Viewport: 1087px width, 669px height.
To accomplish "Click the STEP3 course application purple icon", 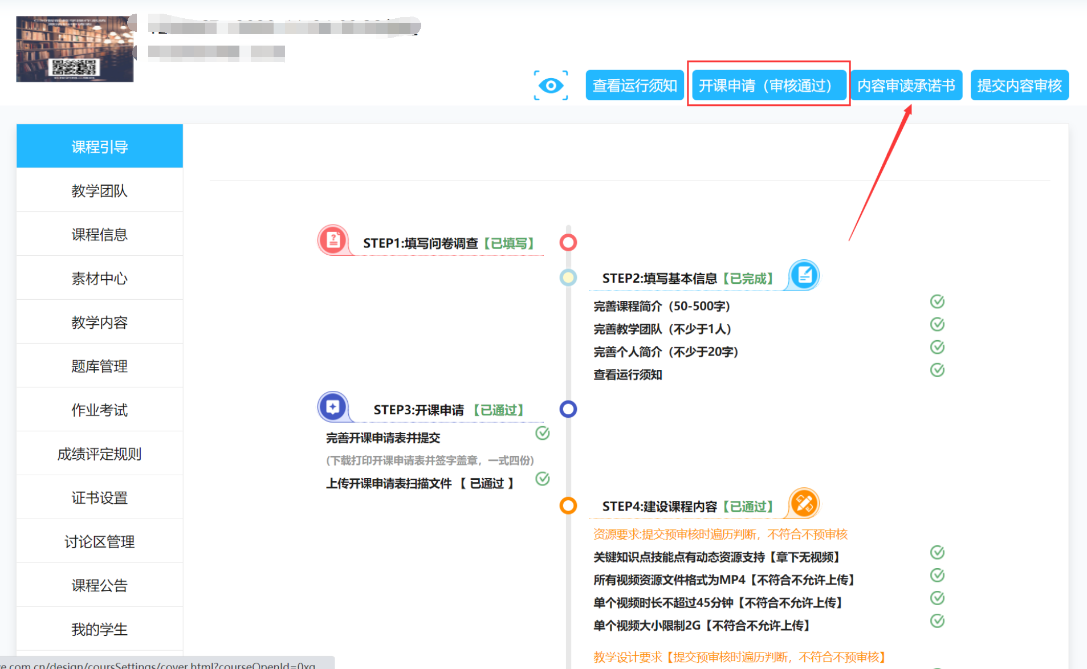I will [x=333, y=407].
